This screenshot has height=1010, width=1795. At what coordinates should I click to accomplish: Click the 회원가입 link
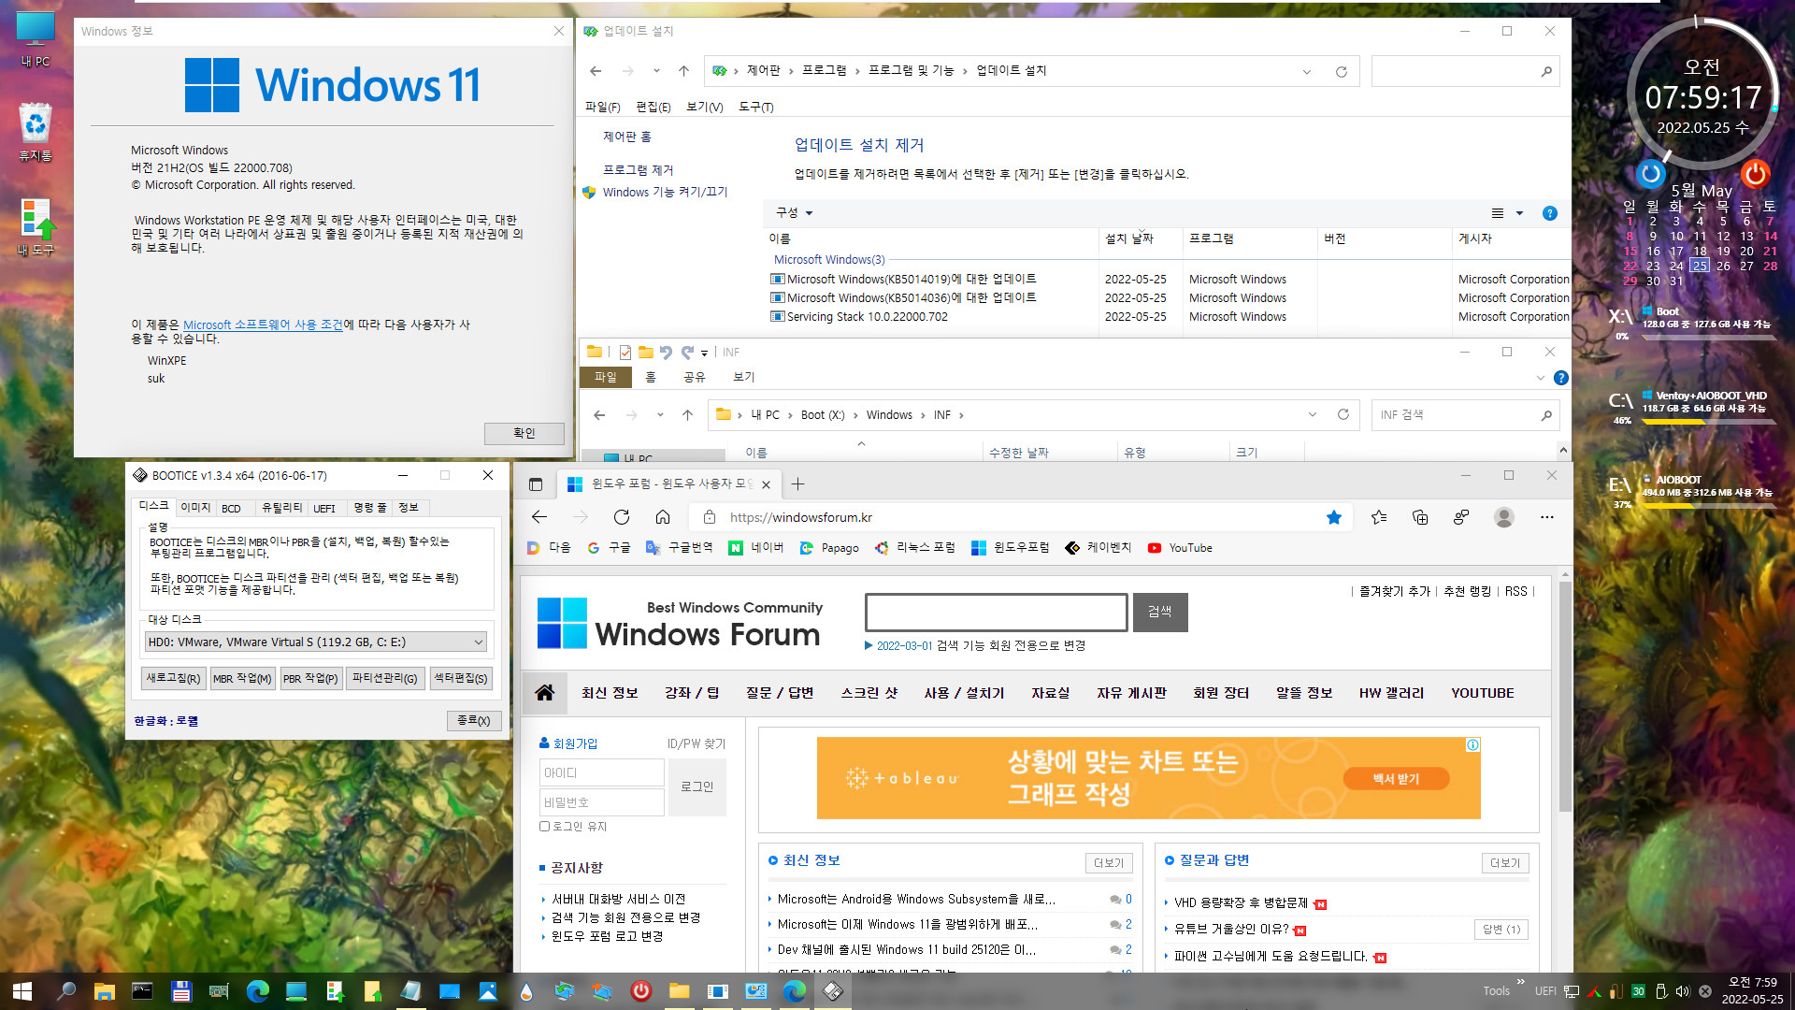point(567,743)
